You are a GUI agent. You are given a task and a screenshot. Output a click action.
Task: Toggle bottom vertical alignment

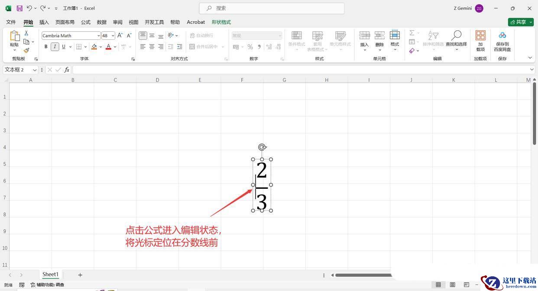click(161, 36)
